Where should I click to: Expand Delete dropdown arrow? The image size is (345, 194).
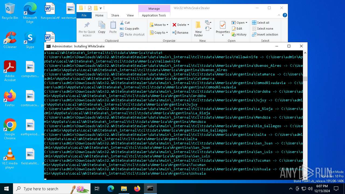188,25
